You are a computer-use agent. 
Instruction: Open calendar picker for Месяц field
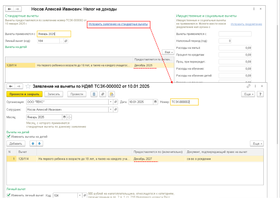65,117
